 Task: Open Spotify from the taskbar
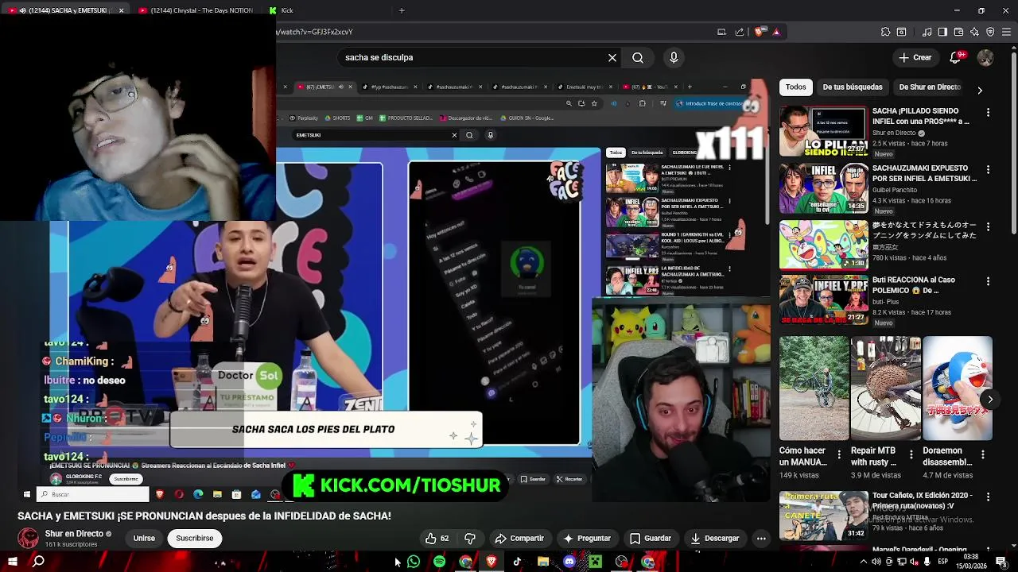[x=439, y=562]
